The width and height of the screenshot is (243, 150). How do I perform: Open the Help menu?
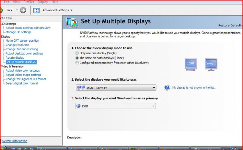pyautogui.click(x=55, y=2)
